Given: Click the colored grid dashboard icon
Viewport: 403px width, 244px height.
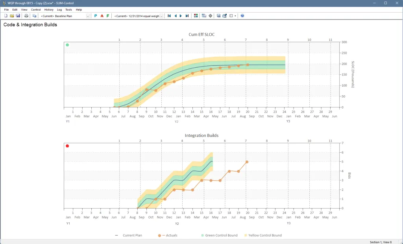Looking at the screenshot, I should pyautogui.click(x=196, y=16).
